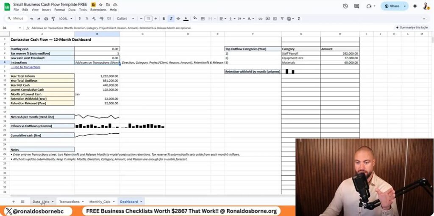
Task: Switch to the Monthly_Calc sheet tab
Action: 100,202
